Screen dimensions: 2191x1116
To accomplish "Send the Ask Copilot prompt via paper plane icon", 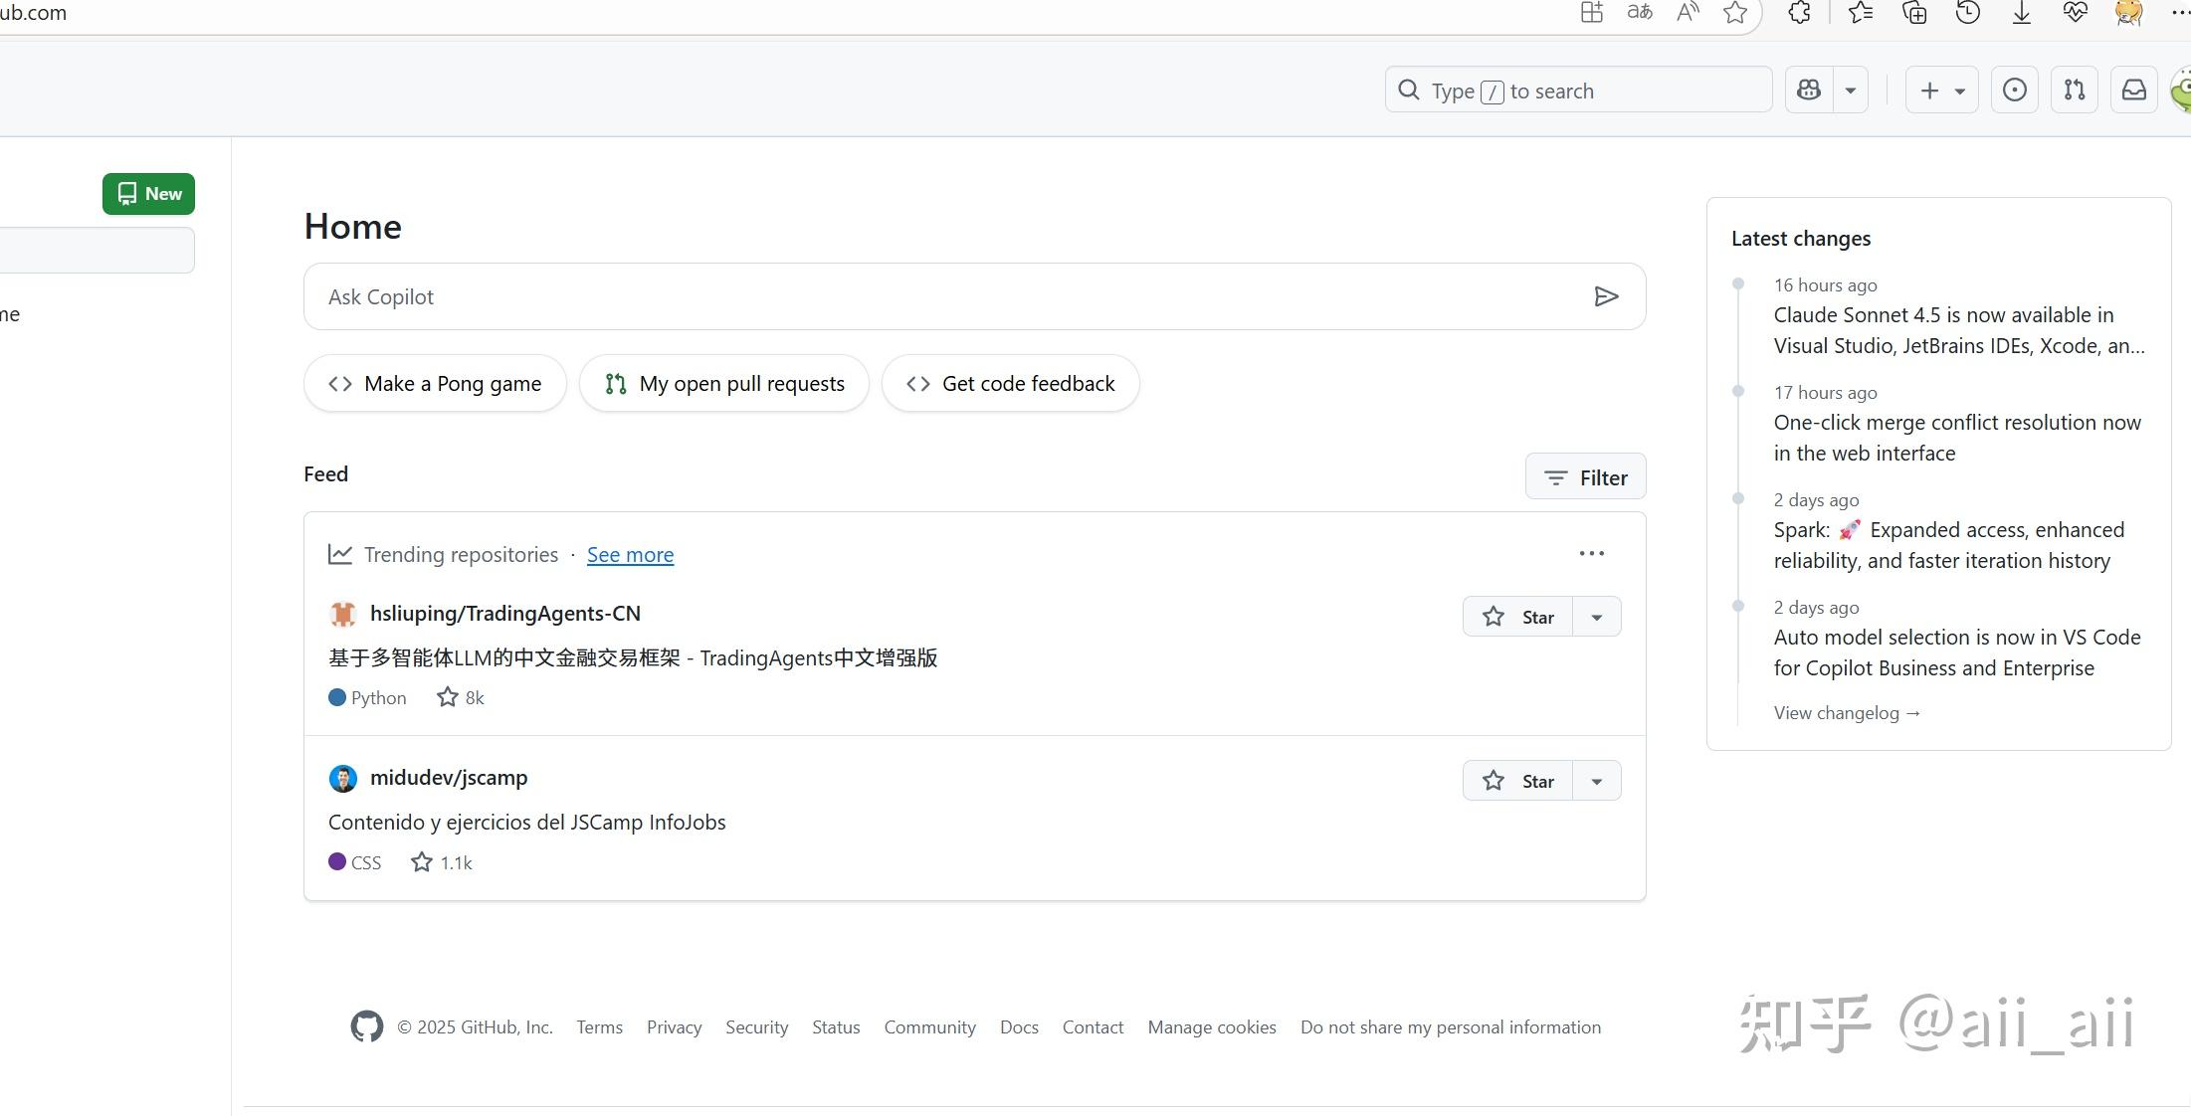I will coord(1606,295).
